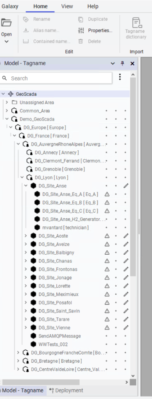The image size is (152, 399).
Task: Click the Rename command
Action: tap(37, 19)
